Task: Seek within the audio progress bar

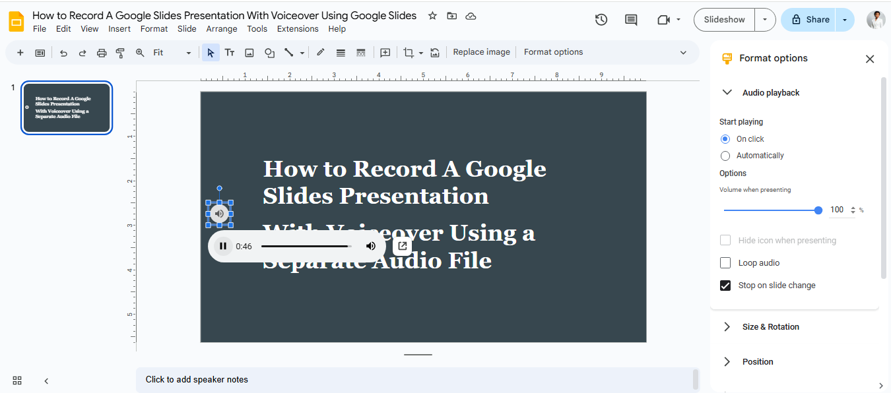Action: (x=306, y=246)
